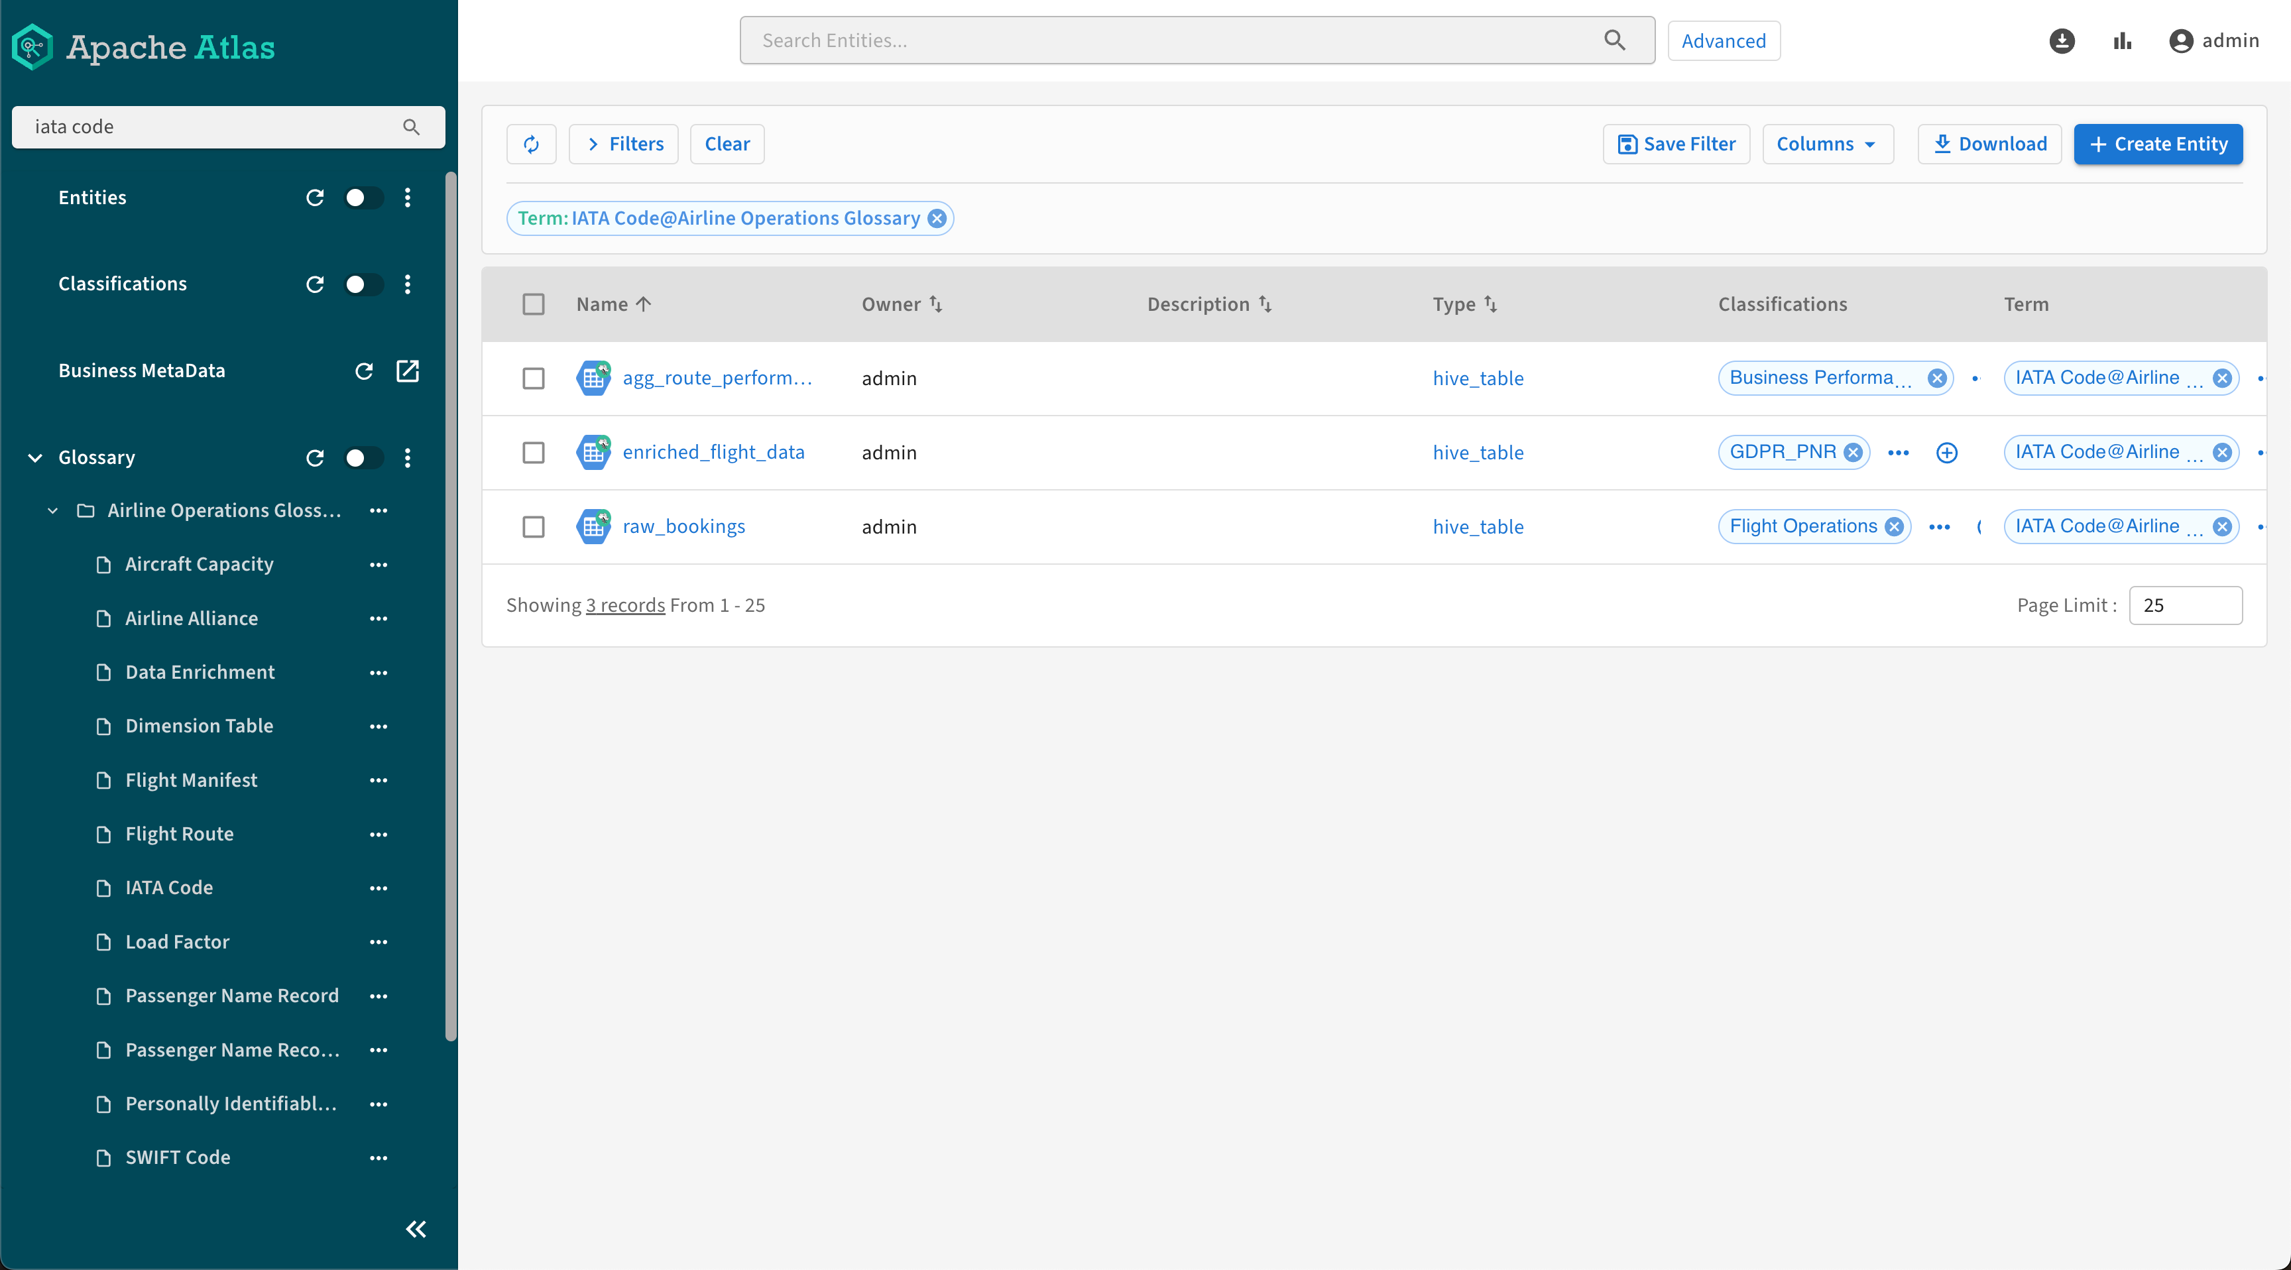The width and height of the screenshot is (2291, 1270).
Task: Add classification to enriched_flight_data via plus icon
Action: [1947, 453]
